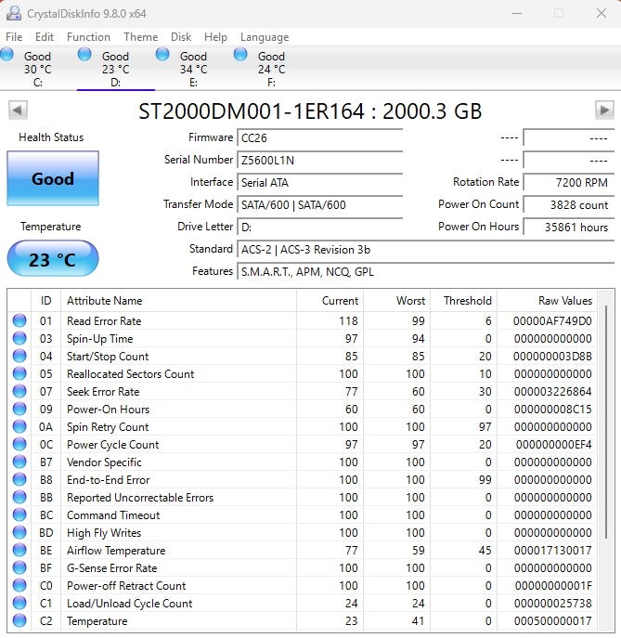Click status orb for Start/Stop Count
621x638 pixels.
pyautogui.click(x=19, y=356)
